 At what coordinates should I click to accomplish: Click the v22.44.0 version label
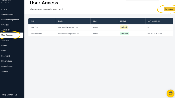tap(5, 3)
